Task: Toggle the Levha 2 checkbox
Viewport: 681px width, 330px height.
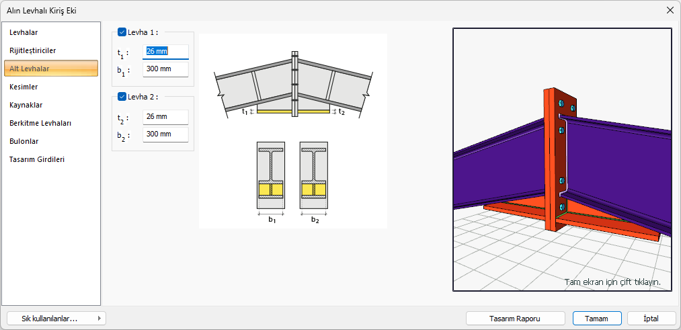Action: [x=122, y=96]
